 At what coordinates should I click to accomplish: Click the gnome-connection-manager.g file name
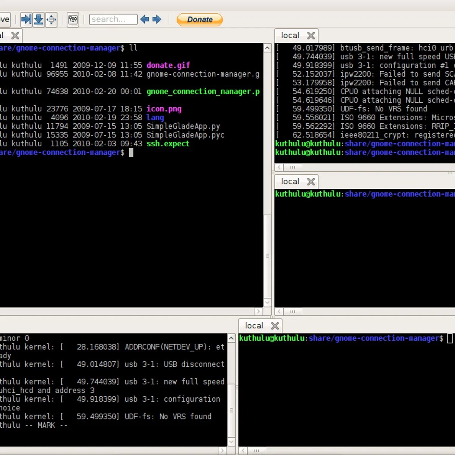tap(203, 74)
